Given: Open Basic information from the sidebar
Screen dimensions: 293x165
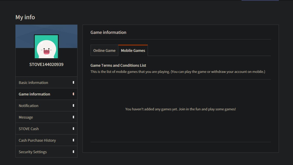Looking at the screenshot, I should tap(33, 82).
